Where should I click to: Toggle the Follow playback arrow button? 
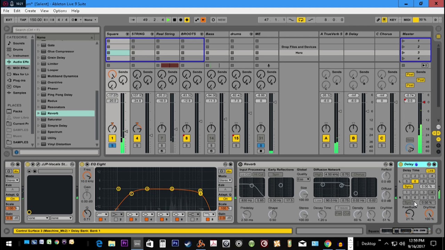coord(133,20)
